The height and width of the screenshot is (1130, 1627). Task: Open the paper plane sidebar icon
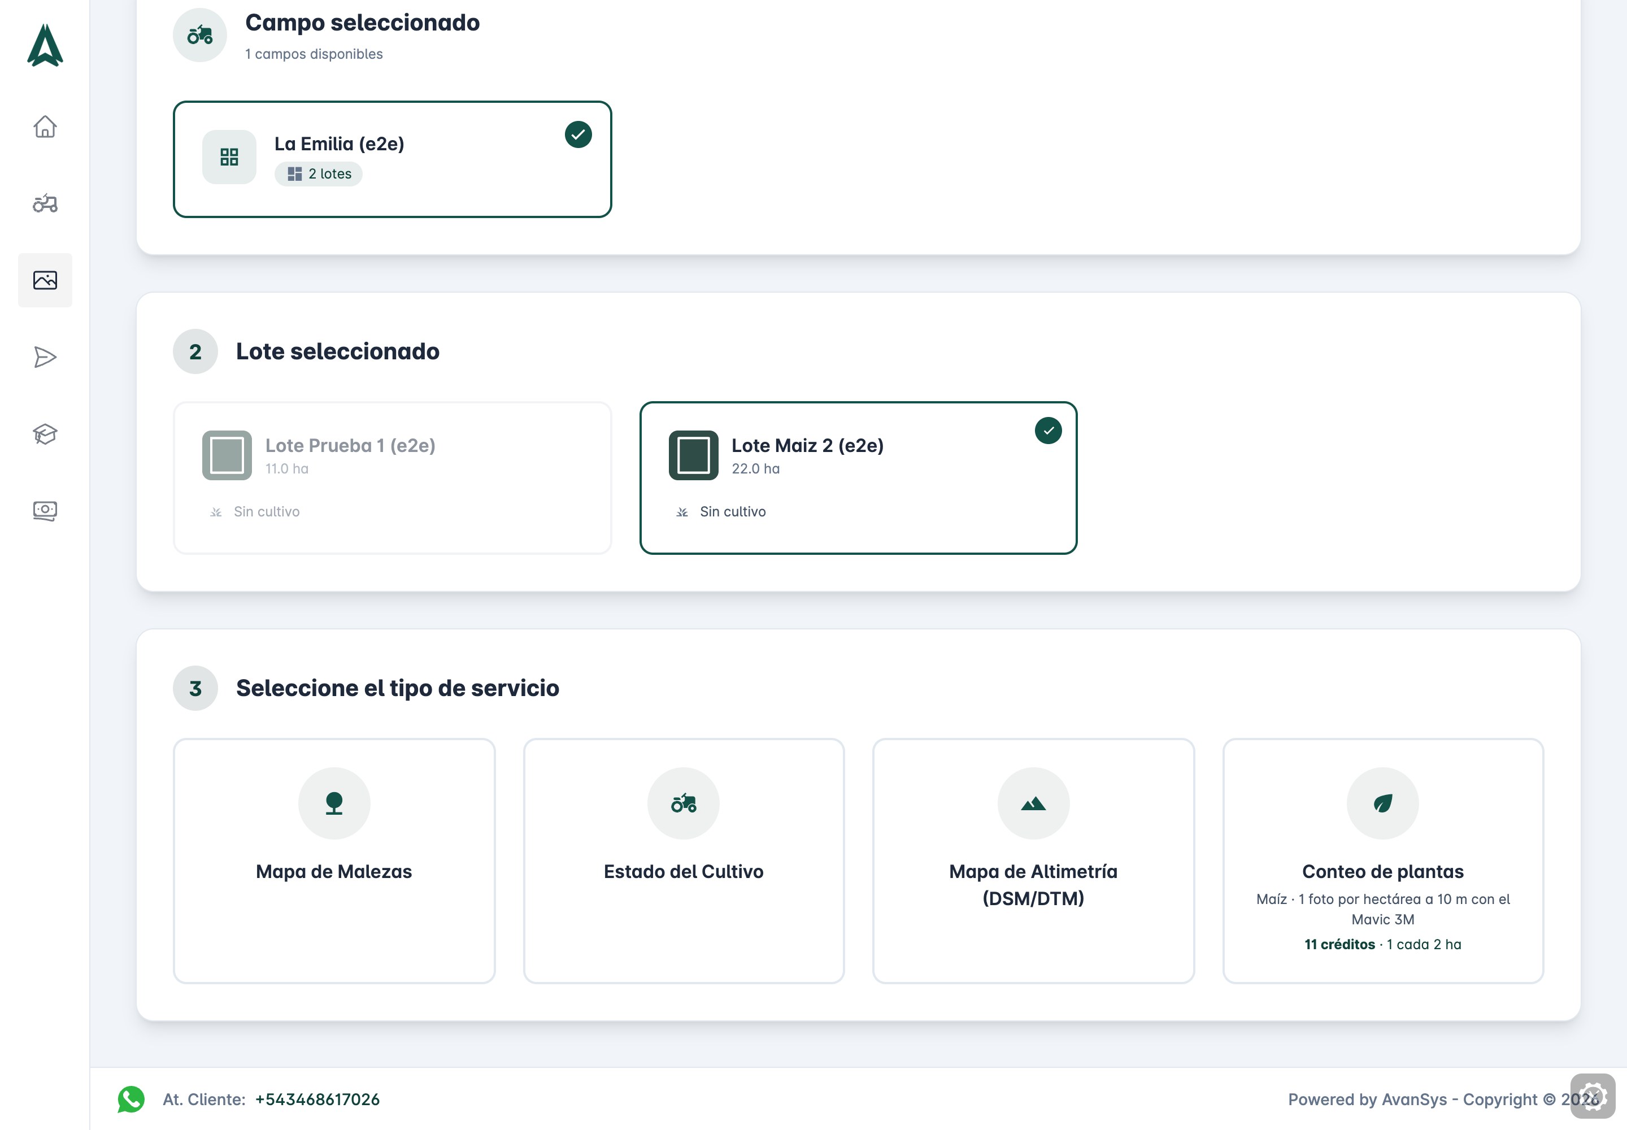pyautogui.click(x=45, y=357)
